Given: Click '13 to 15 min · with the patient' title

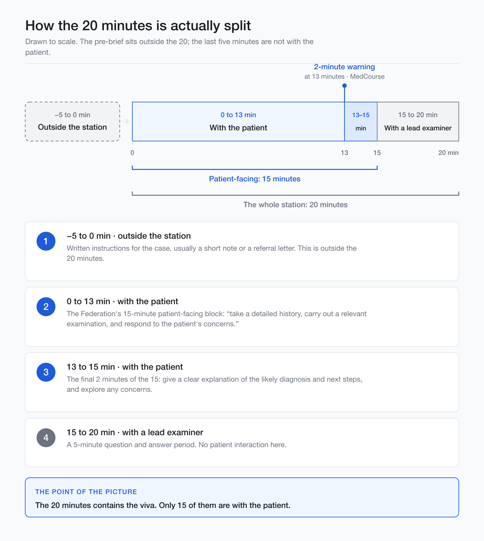Looking at the screenshot, I should [125, 367].
